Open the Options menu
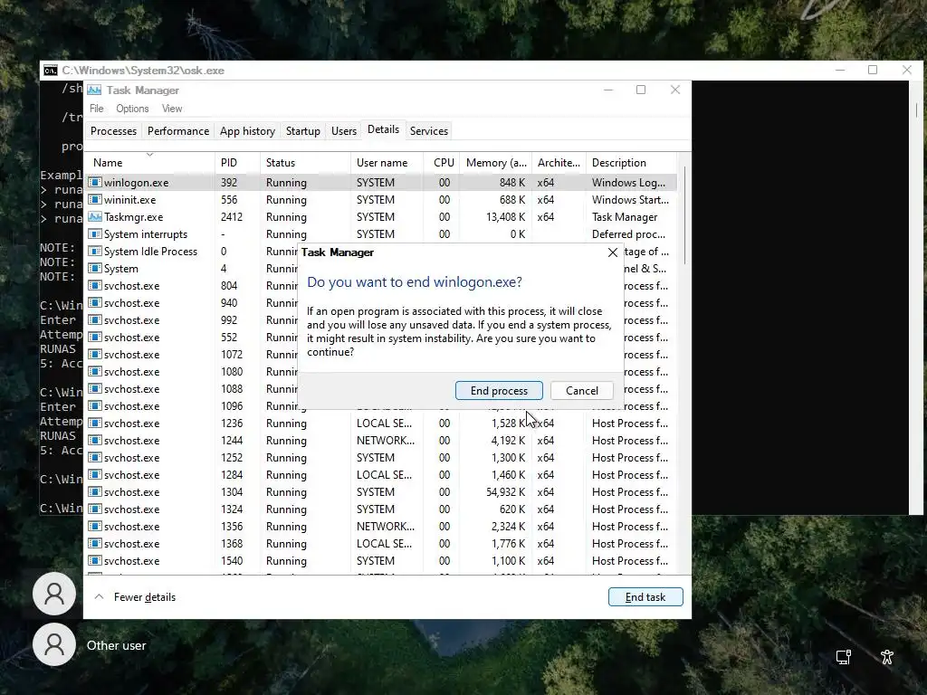This screenshot has height=695, width=927. tap(132, 109)
